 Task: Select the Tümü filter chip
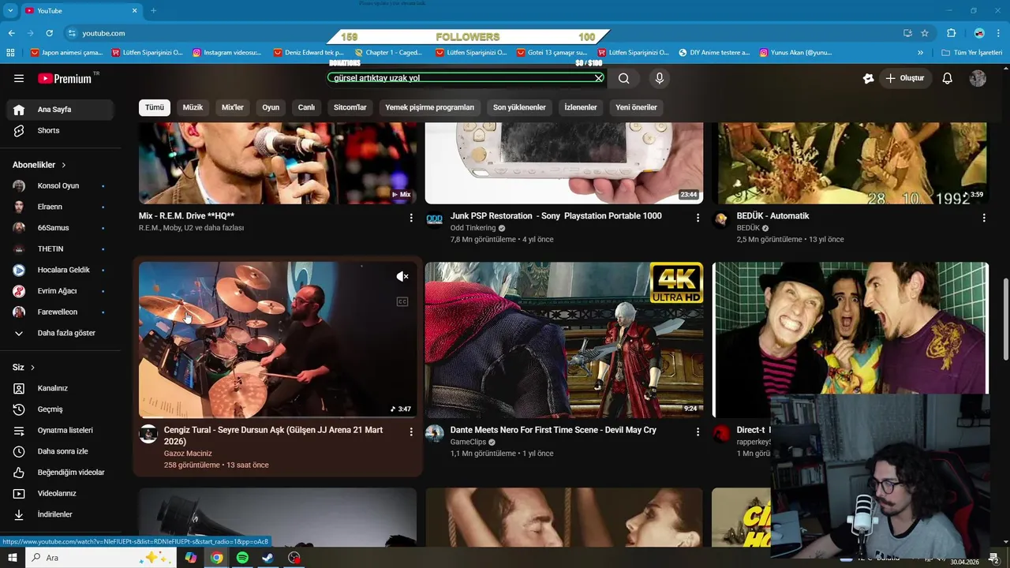[155, 107]
